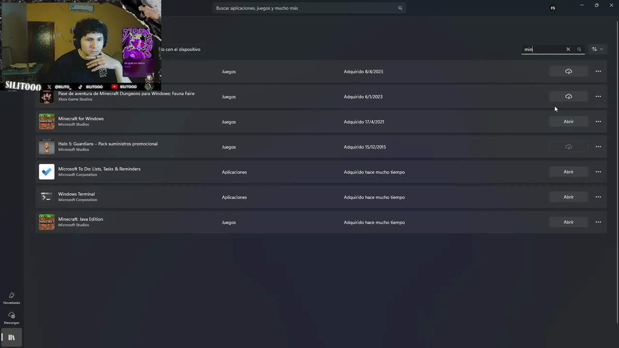The image size is (619, 348).
Task: Open the Library icon in the sidebar
Action: pyautogui.click(x=12, y=337)
